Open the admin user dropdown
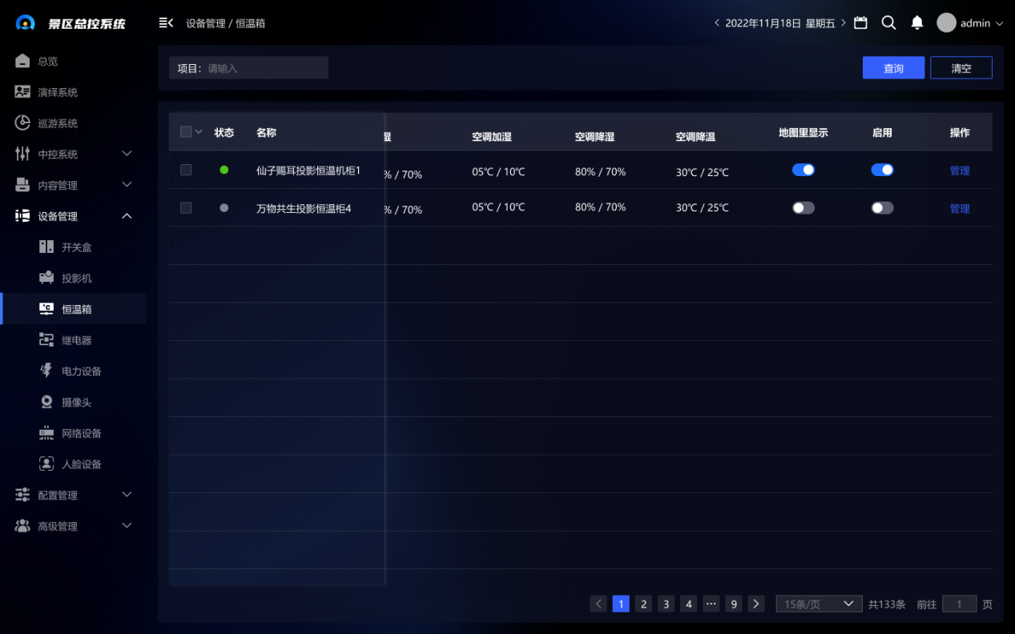1015x634 pixels. [x=969, y=23]
